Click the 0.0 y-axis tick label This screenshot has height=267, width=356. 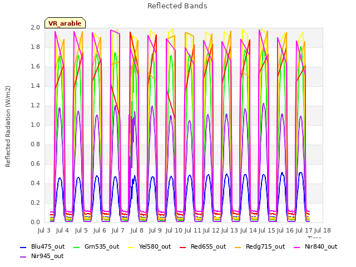coord(36,222)
